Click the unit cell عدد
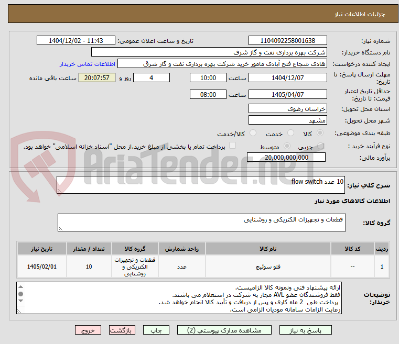The width and height of the screenshot is (399, 344). tap(182, 267)
